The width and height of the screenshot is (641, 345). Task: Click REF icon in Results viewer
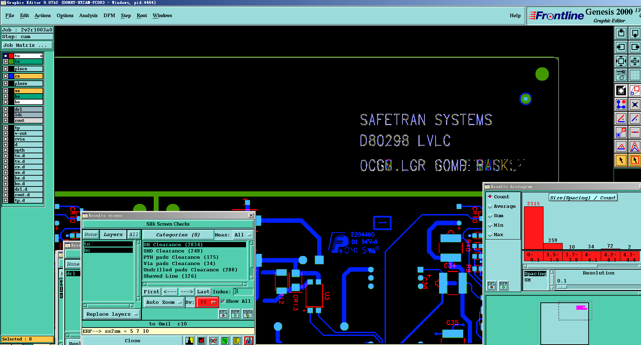pos(235,314)
